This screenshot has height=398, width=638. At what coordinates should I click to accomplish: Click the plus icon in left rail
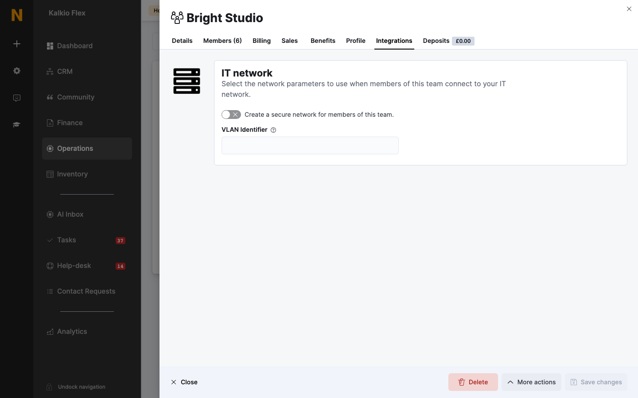[x=17, y=44]
